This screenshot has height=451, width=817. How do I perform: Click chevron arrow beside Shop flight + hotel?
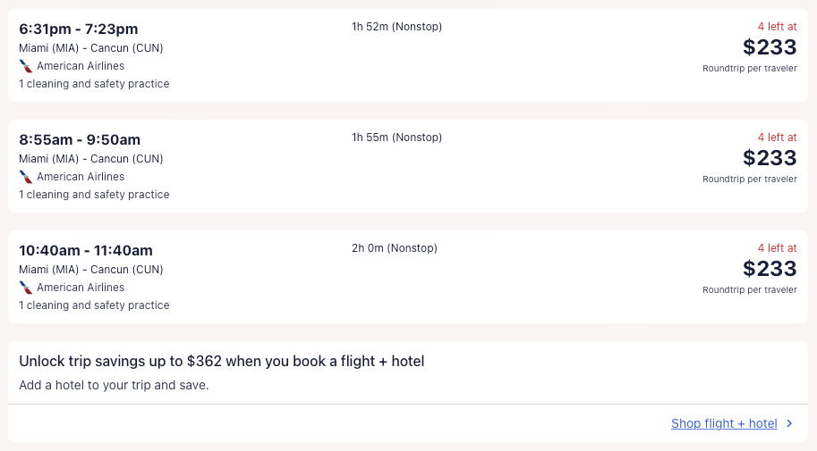(x=789, y=424)
